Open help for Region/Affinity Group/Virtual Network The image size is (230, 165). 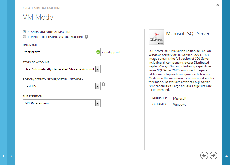tap(103, 84)
